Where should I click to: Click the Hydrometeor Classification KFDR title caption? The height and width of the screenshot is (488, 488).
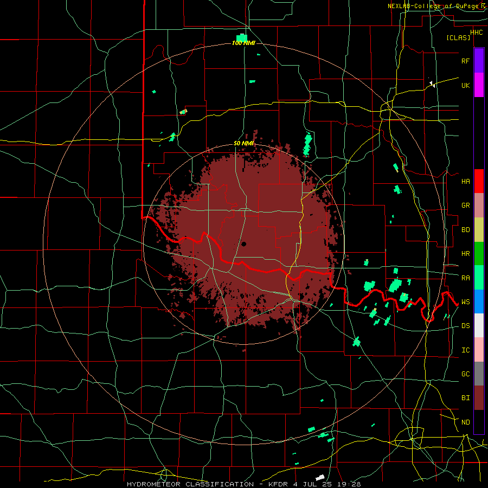243,484
